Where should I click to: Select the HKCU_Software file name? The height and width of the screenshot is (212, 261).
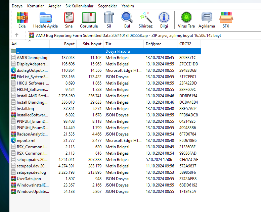(33, 83)
